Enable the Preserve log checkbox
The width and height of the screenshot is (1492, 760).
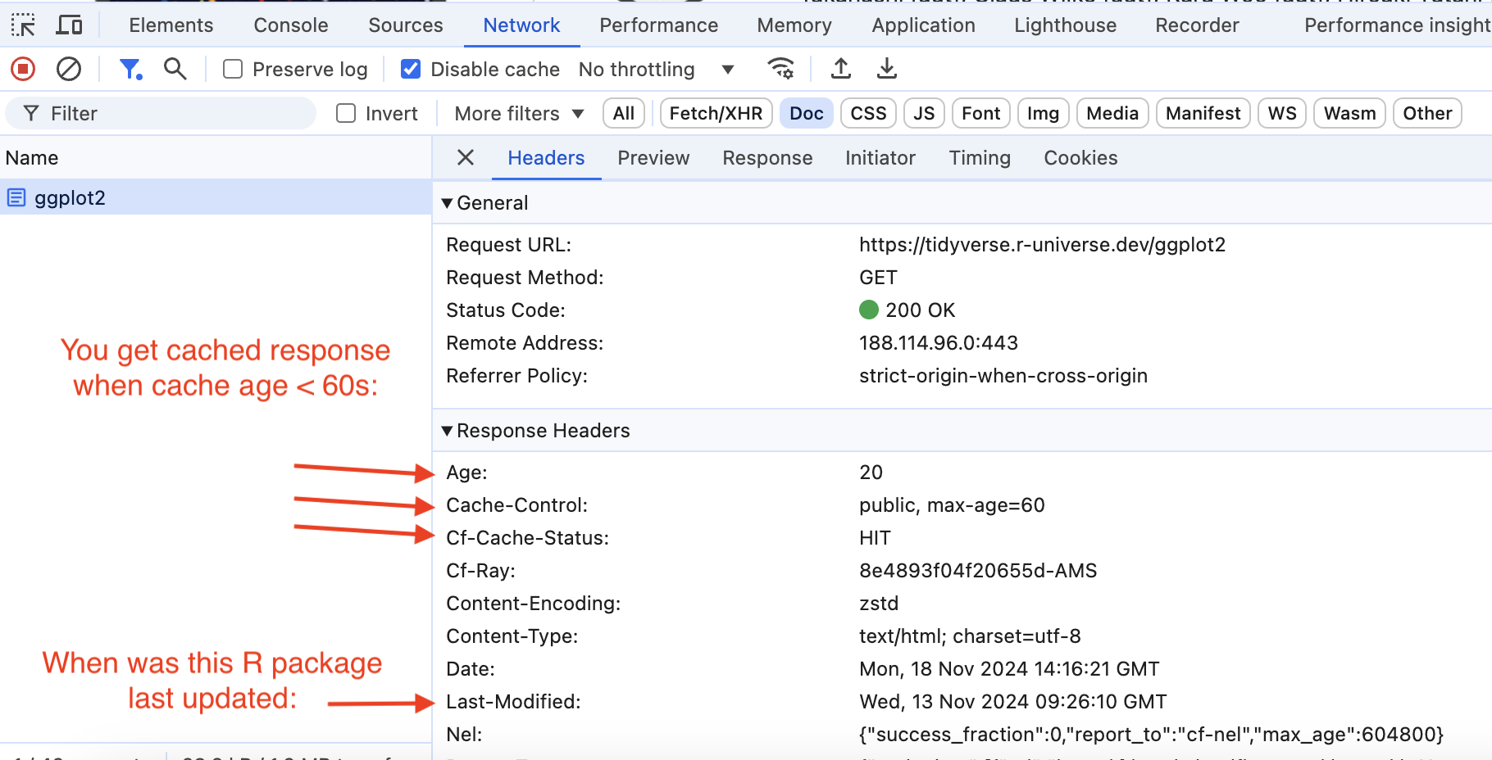pyautogui.click(x=234, y=70)
